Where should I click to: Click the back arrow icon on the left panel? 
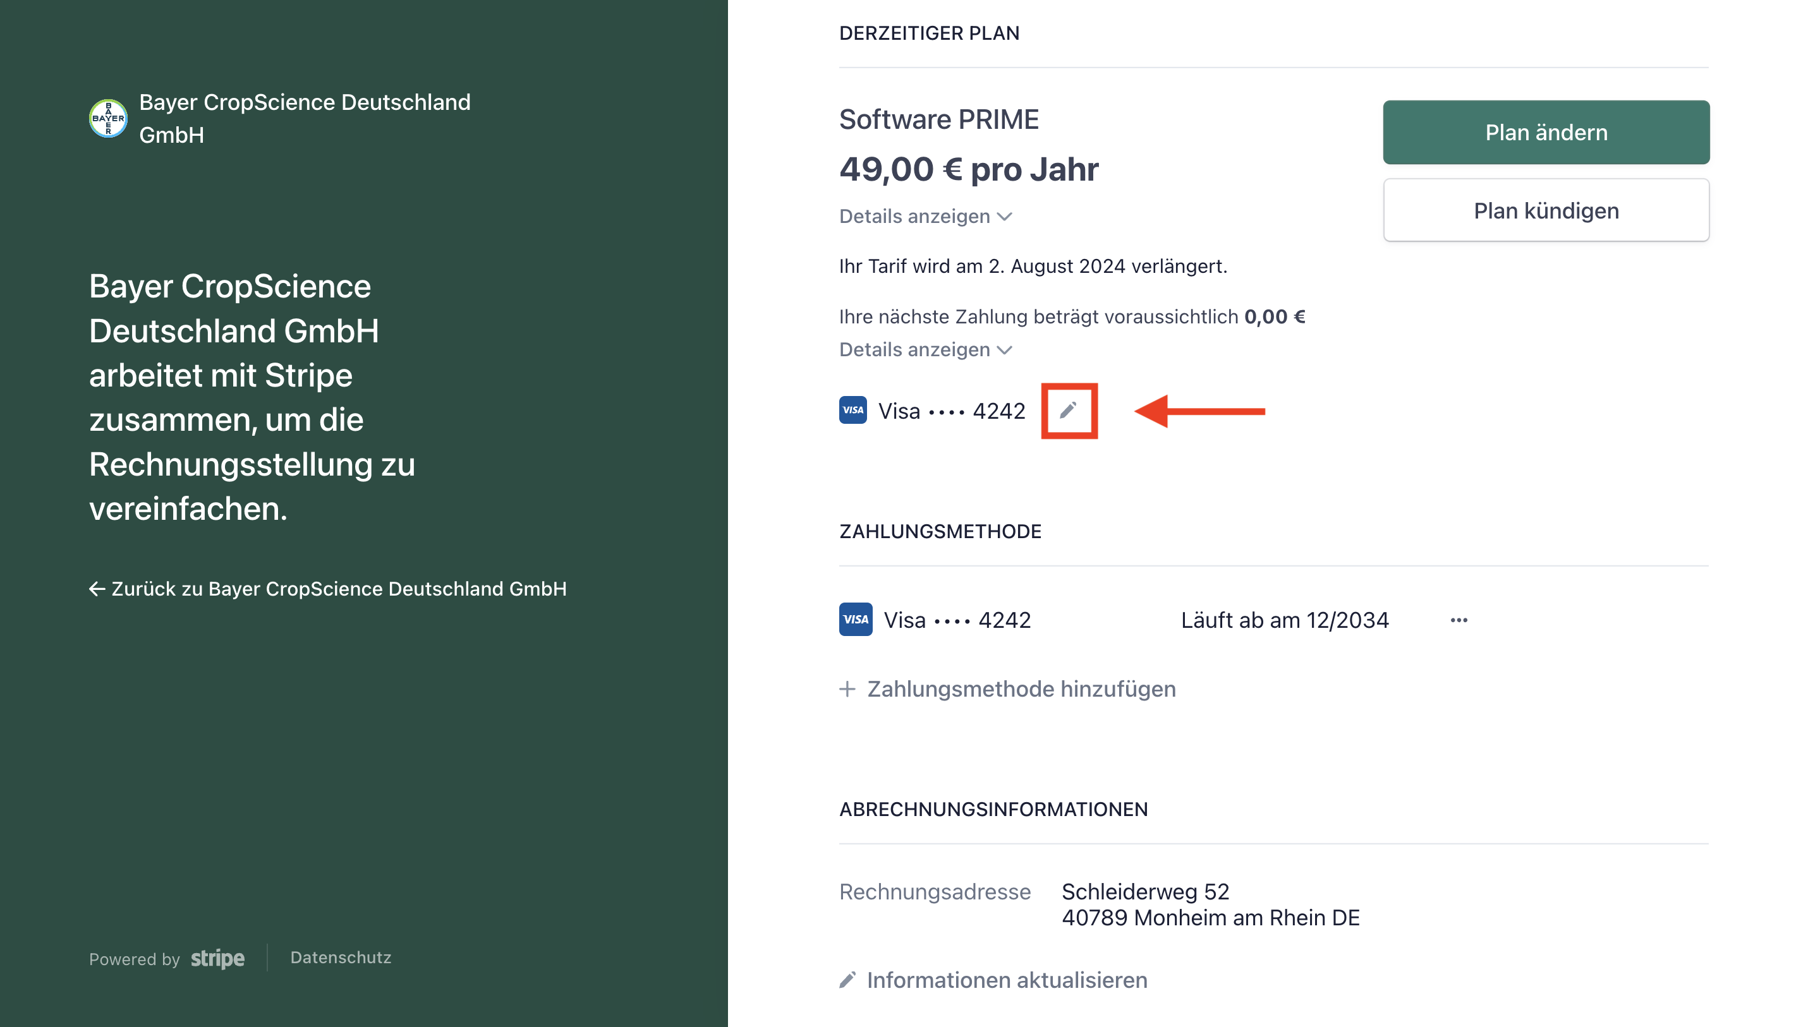(97, 589)
